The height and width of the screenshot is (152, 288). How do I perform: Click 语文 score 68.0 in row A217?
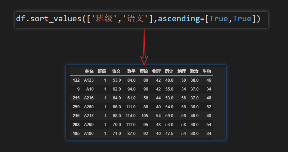(x=117, y=115)
